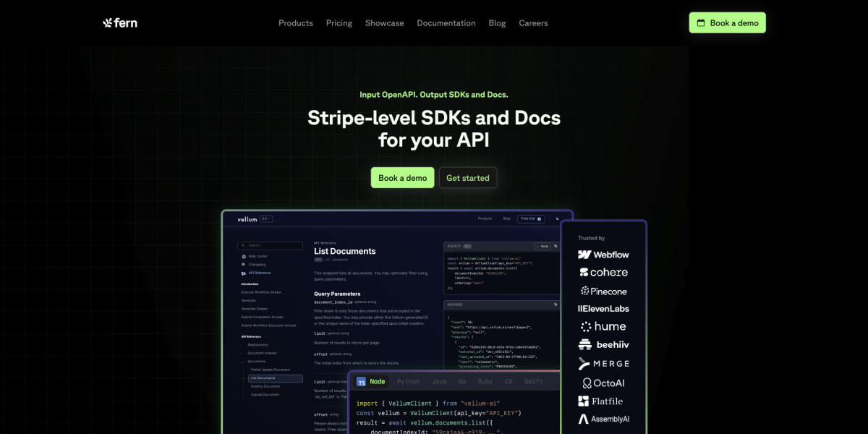Image resolution: width=868 pixels, height=434 pixels.
Task: Click the calendar icon in Book a demo
Action: click(x=700, y=23)
